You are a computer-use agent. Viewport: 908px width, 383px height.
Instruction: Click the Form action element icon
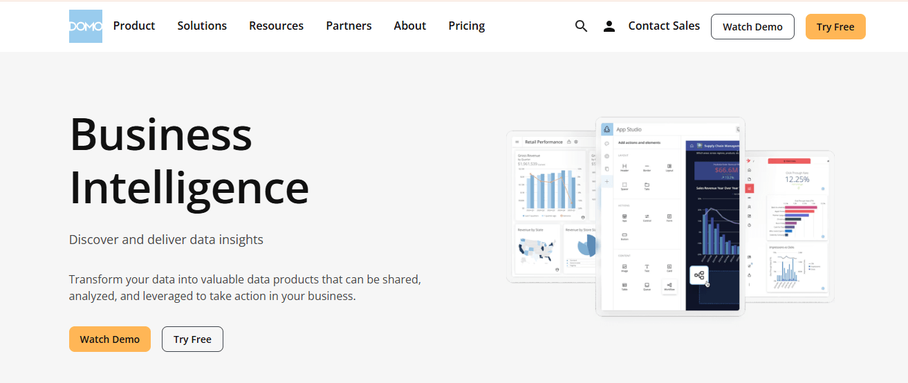669,217
